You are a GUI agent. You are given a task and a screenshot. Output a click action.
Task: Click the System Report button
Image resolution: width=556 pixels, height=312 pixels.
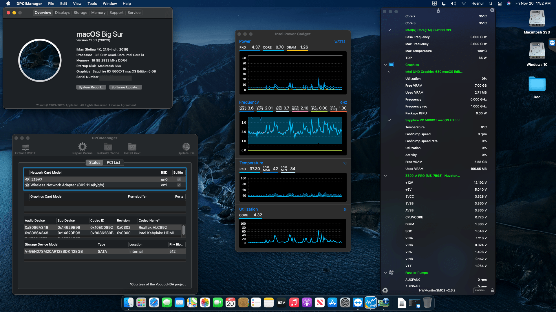click(x=91, y=87)
